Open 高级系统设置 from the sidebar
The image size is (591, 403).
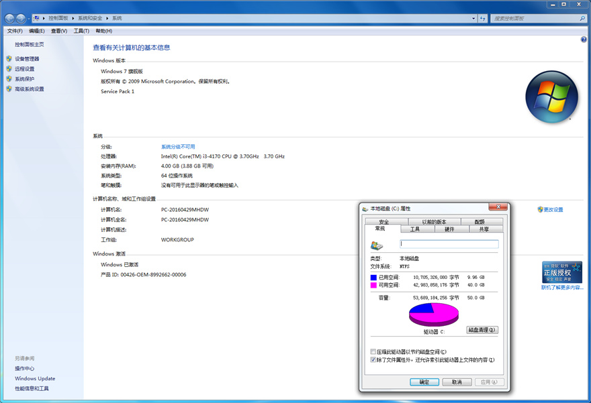point(30,89)
